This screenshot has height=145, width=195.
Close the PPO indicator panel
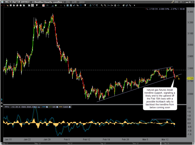2,106
